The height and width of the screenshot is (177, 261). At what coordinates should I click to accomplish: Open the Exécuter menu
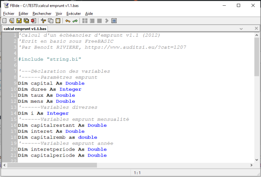pos(74,14)
